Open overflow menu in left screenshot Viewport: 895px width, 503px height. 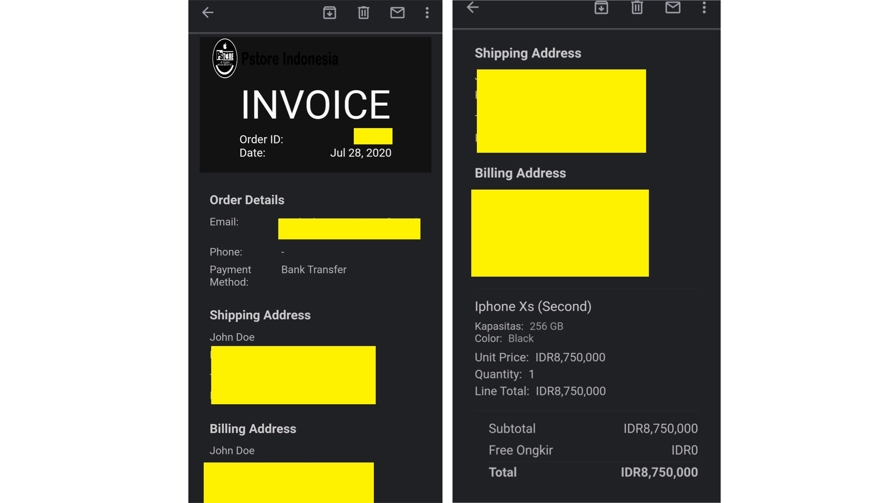[x=427, y=13]
